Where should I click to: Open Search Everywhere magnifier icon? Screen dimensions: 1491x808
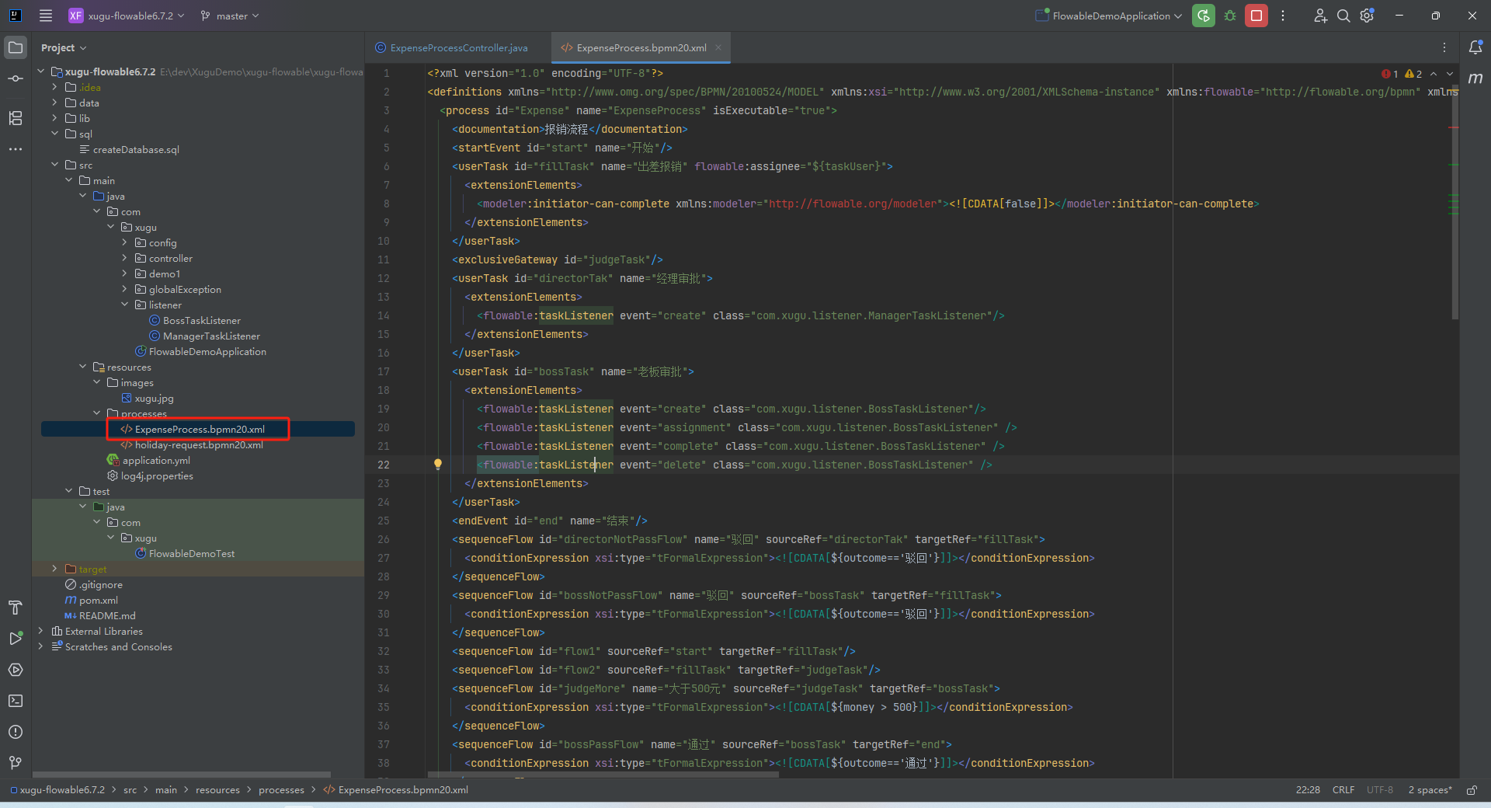click(1343, 16)
